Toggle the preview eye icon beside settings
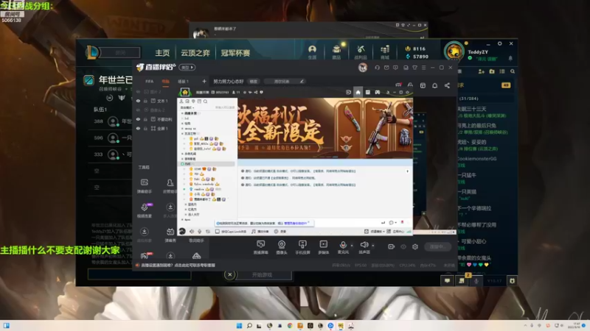The width and height of the screenshot is (590, 331). (403, 246)
